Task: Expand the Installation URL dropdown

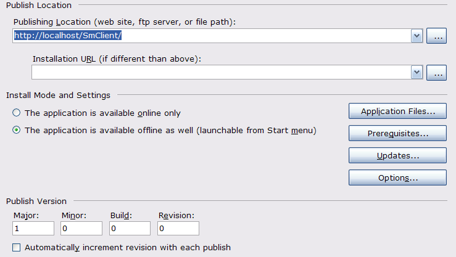Action: pos(417,73)
